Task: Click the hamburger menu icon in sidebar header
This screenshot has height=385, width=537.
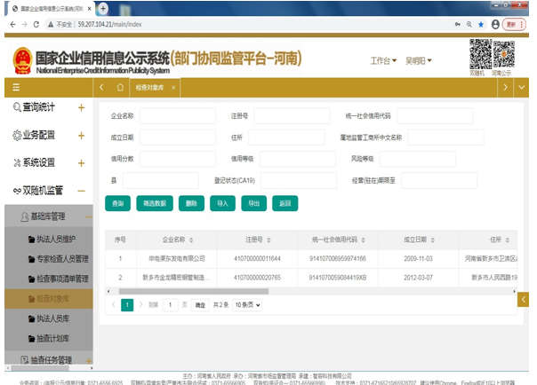Action: (x=16, y=88)
